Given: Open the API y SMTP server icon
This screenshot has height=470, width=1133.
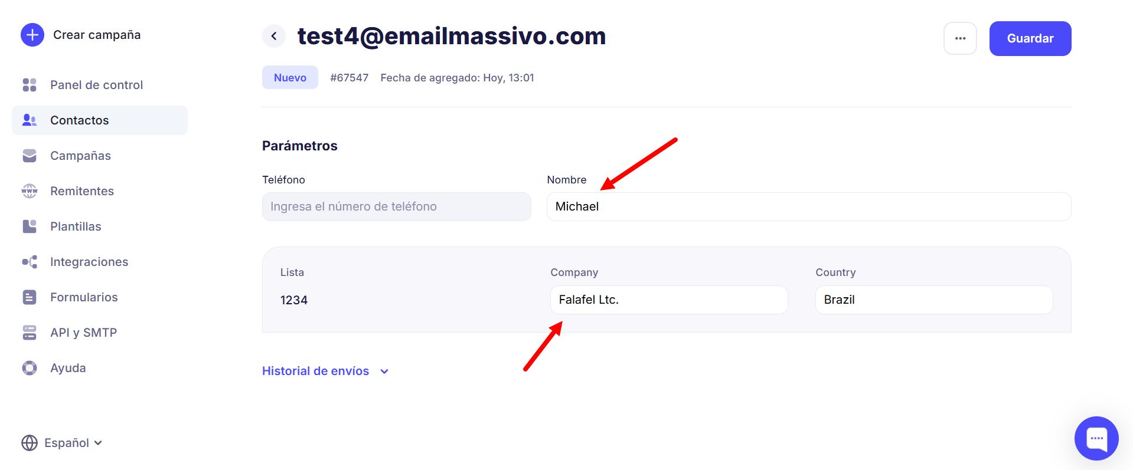Looking at the screenshot, I should point(30,333).
